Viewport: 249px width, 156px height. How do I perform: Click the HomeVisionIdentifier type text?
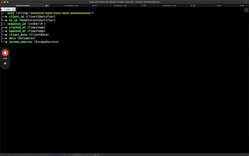(37, 20)
